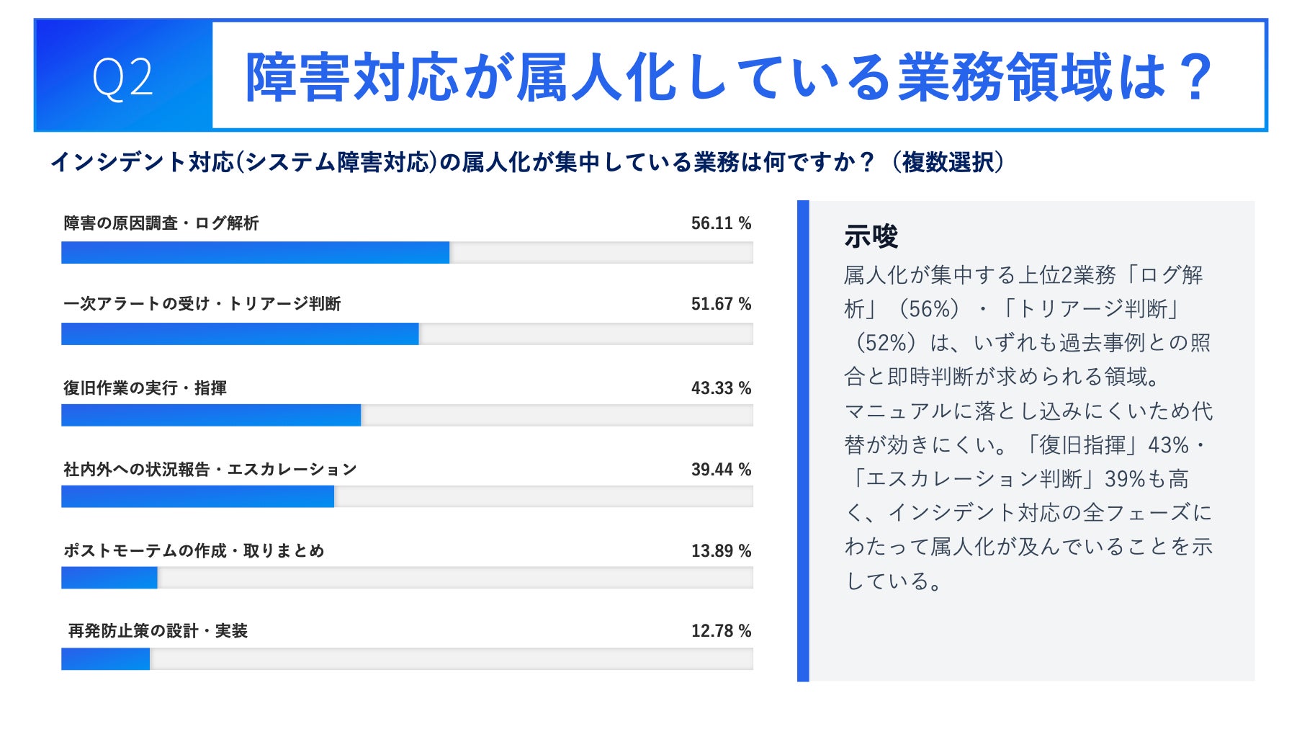This screenshot has width=1302, height=729.
Task: Click the 復旧作業の実行・指揮 progress bar
Action: point(407,416)
